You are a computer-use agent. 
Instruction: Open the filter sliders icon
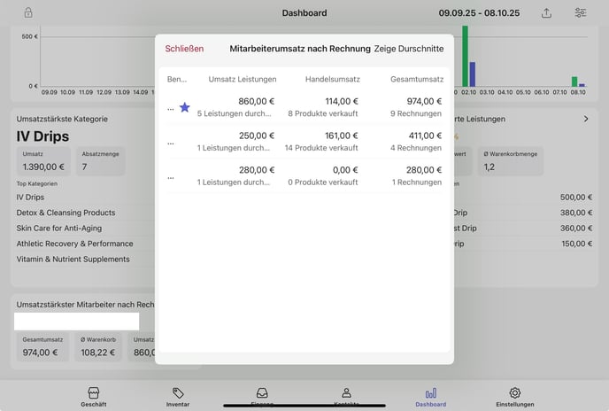(x=581, y=13)
